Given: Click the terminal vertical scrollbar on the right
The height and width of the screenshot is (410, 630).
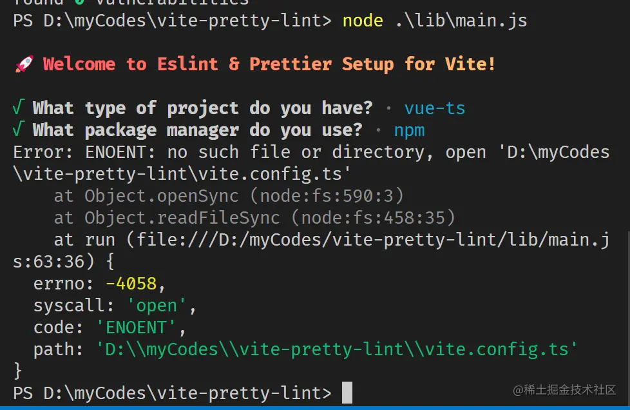Looking at the screenshot, I should (627, 318).
